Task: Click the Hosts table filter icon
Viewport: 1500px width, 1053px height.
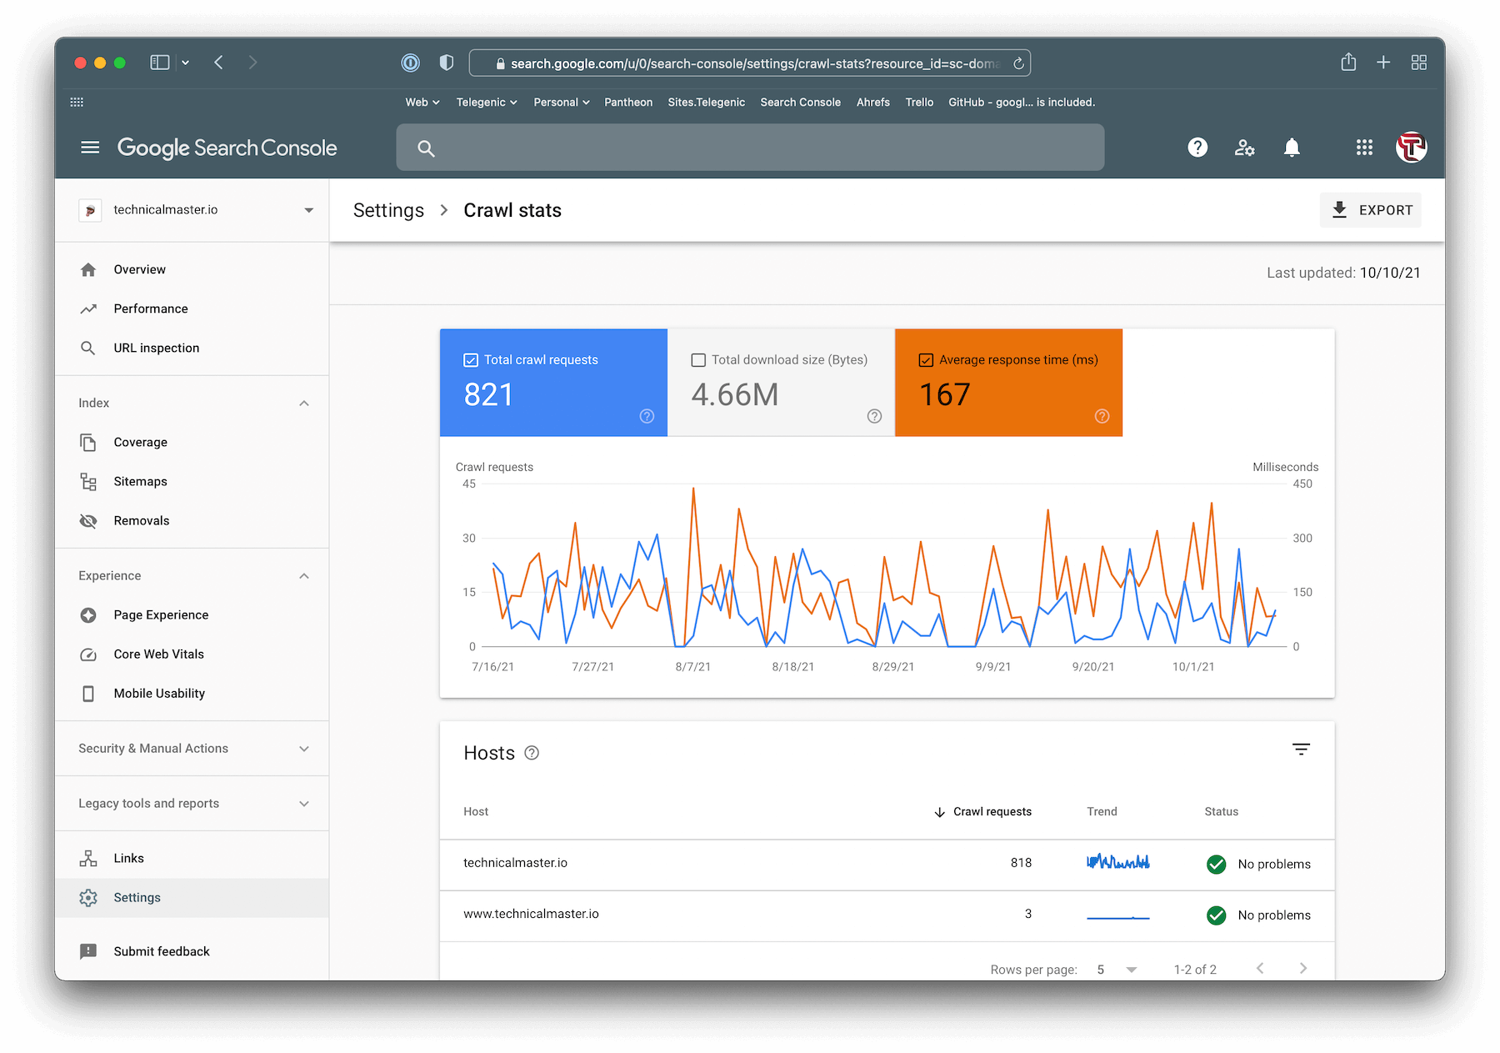Action: (1301, 750)
